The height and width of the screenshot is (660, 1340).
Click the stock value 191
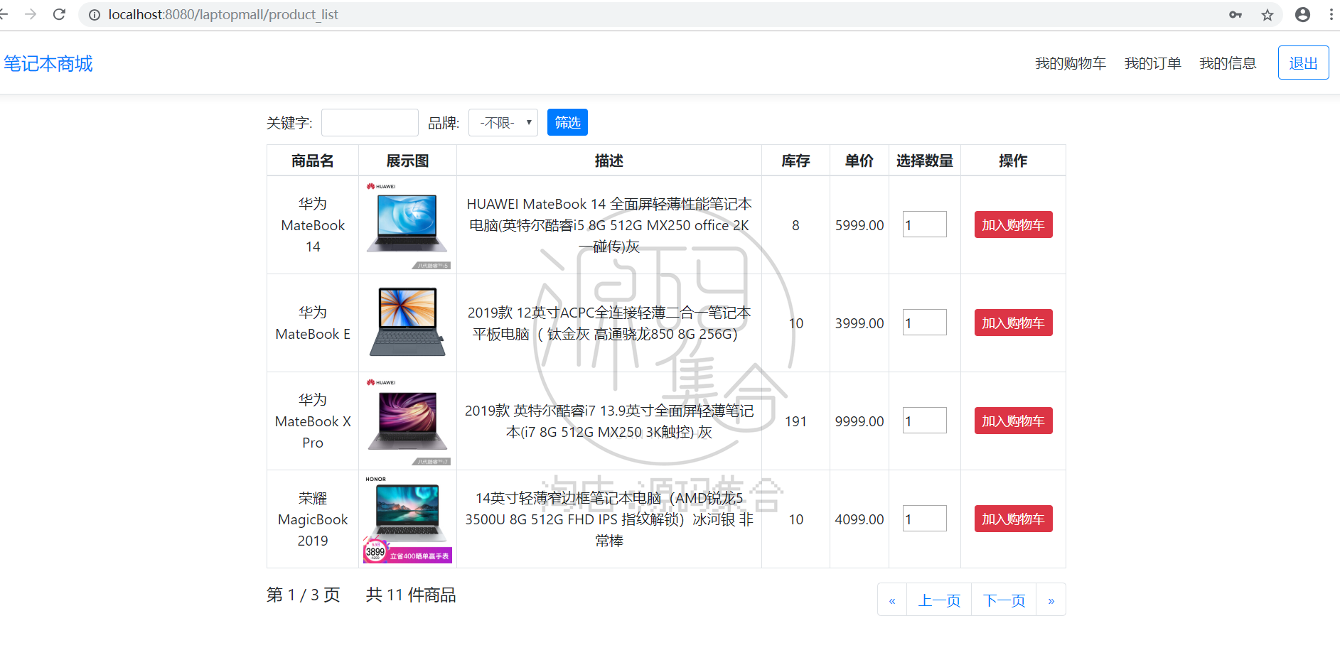[x=795, y=421]
